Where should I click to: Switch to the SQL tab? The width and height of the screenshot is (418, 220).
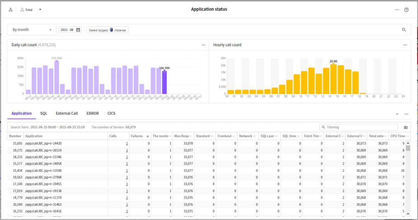[x=44, y=113]
